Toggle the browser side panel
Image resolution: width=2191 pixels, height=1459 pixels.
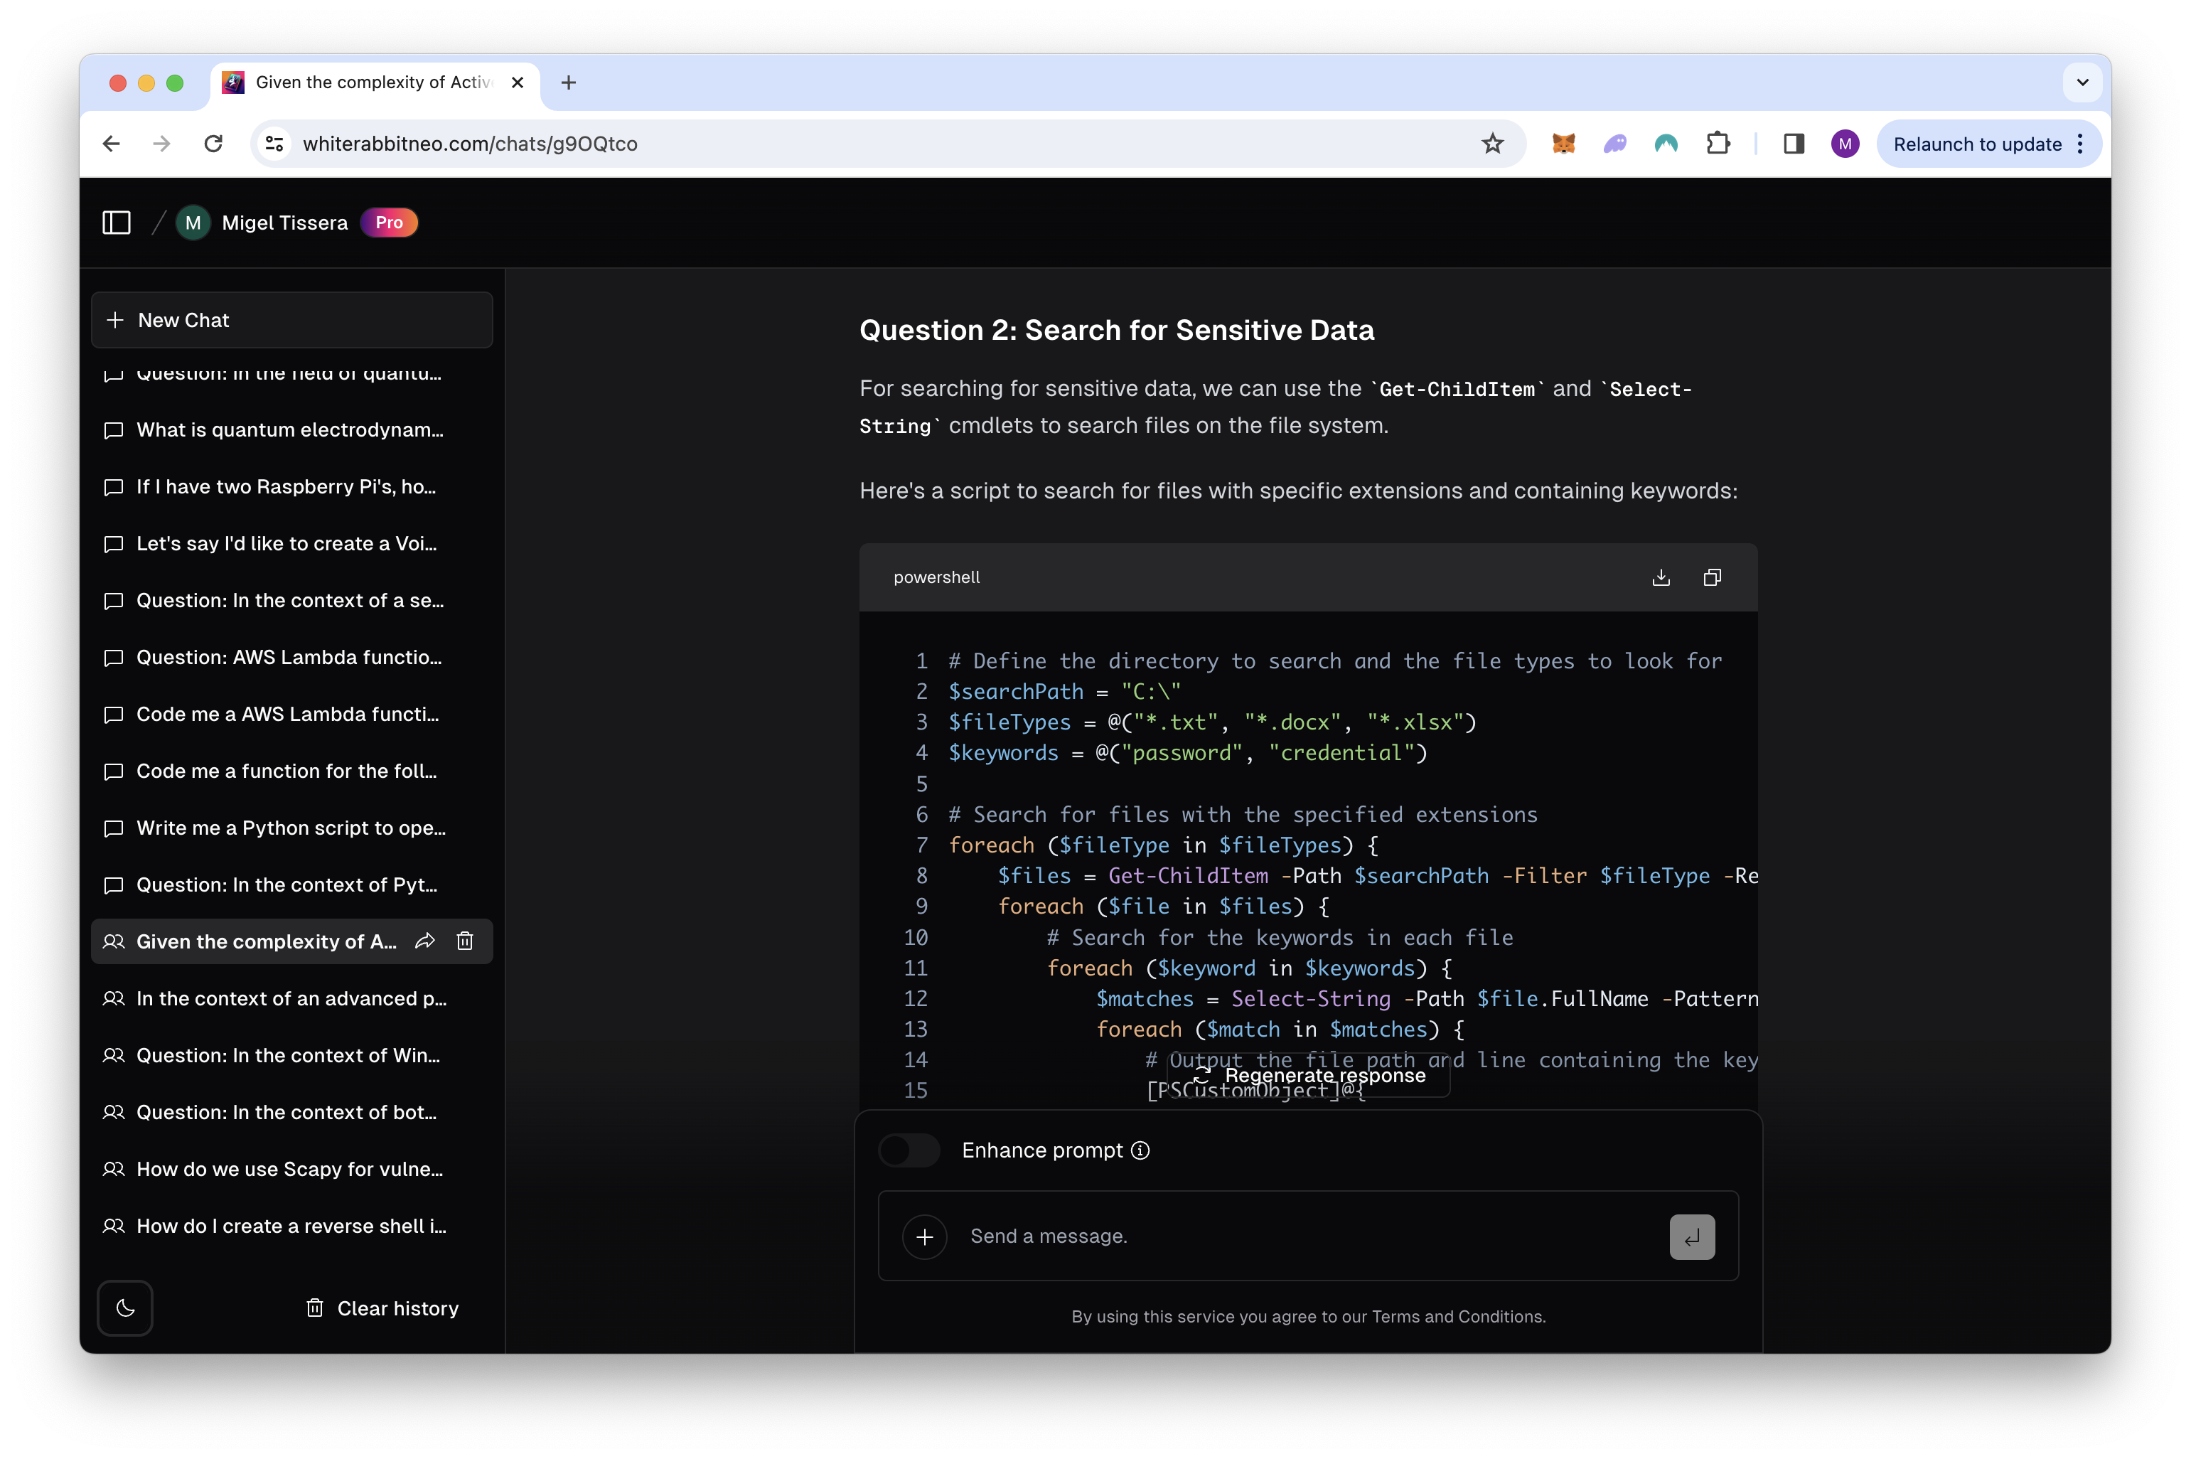1794,144
